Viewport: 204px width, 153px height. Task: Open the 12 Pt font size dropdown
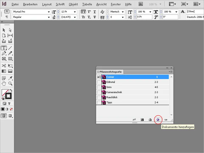[x=75, y=12]
